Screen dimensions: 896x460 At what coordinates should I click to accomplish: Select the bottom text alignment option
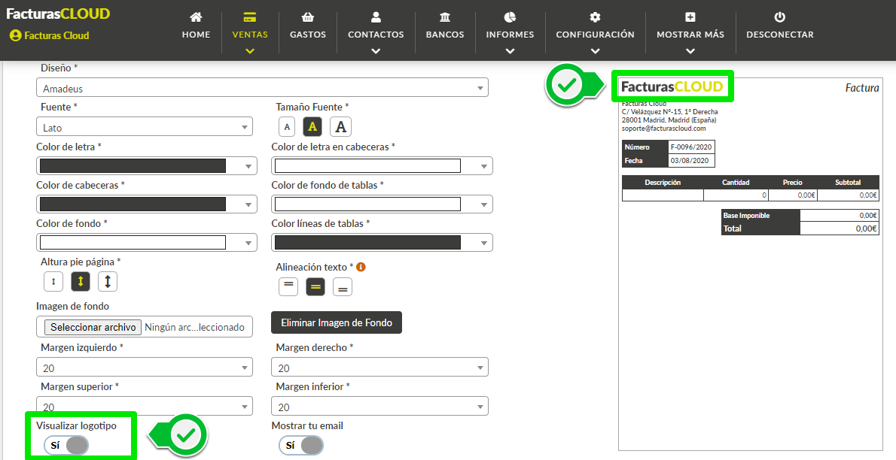tap(343, 287)
